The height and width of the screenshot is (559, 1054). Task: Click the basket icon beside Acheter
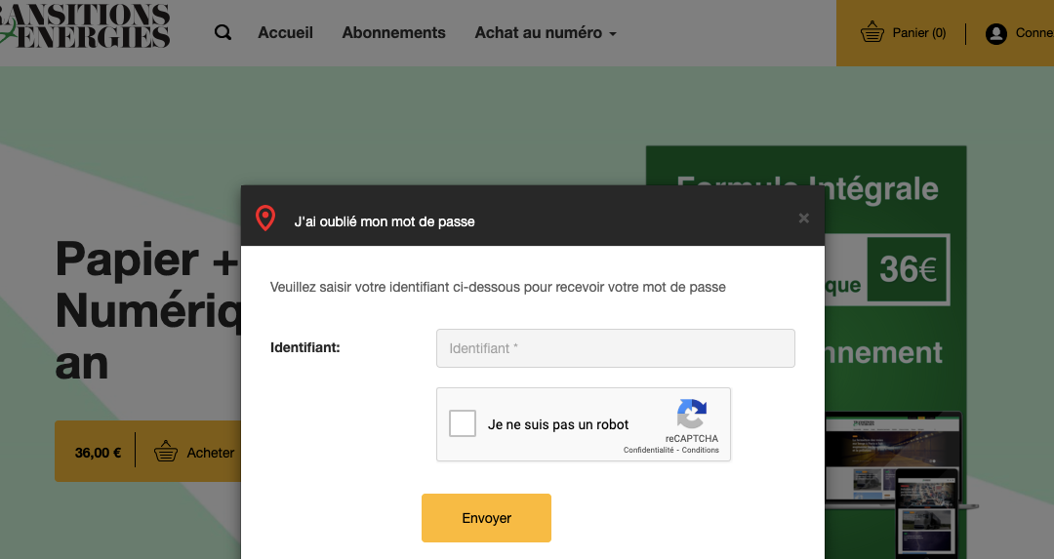pos(166,452)
